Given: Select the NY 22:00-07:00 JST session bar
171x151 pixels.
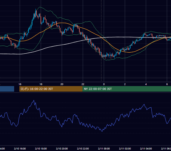Looking at the screenshot, I should pyautogui.click(x=126, y=89).
